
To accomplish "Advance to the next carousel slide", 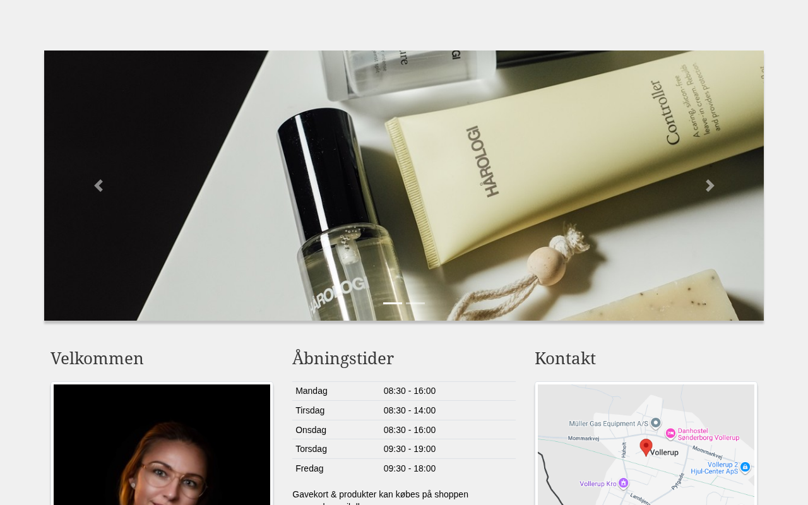I will pos(710,186).
